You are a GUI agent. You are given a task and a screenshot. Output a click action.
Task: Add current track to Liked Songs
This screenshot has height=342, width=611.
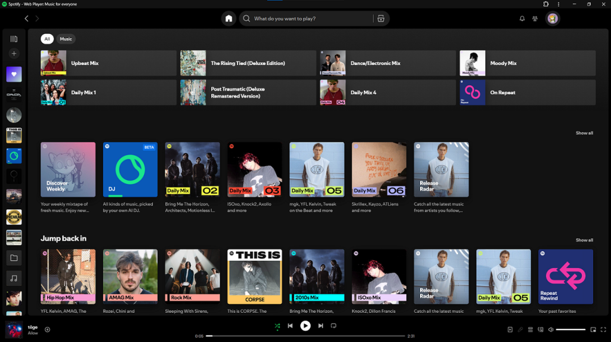(x=47, y=329)
